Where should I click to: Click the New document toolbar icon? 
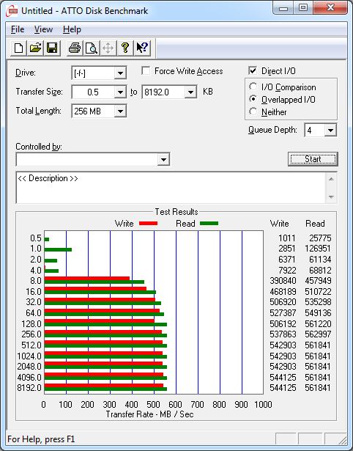[18, 48]
